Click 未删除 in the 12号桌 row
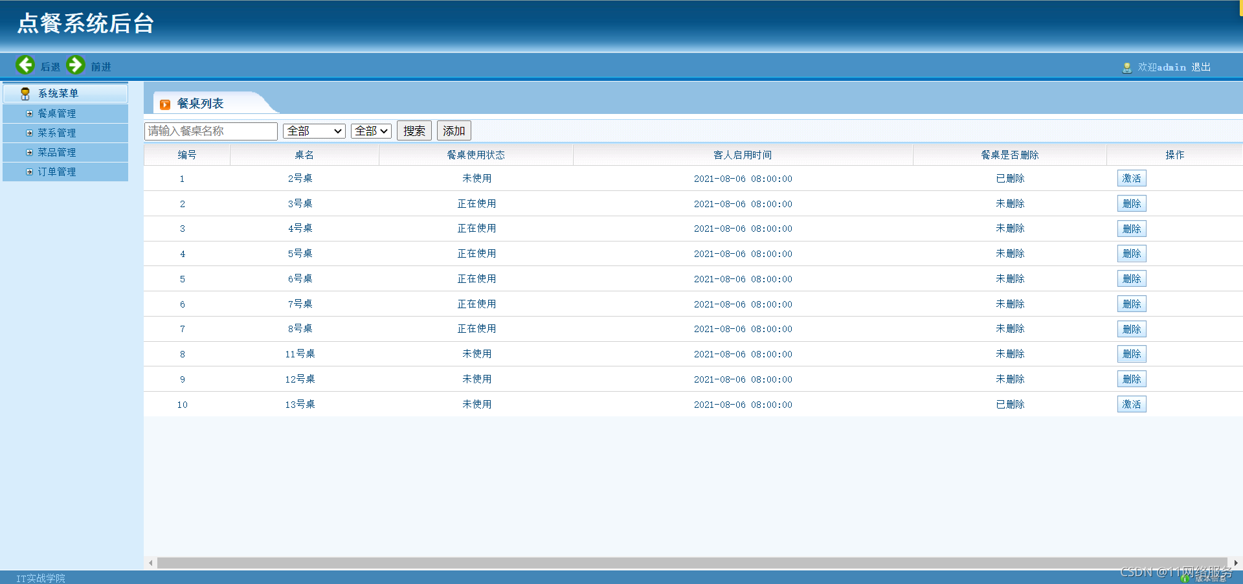This screenshot has width=1243, height=584. point(1010,379)
